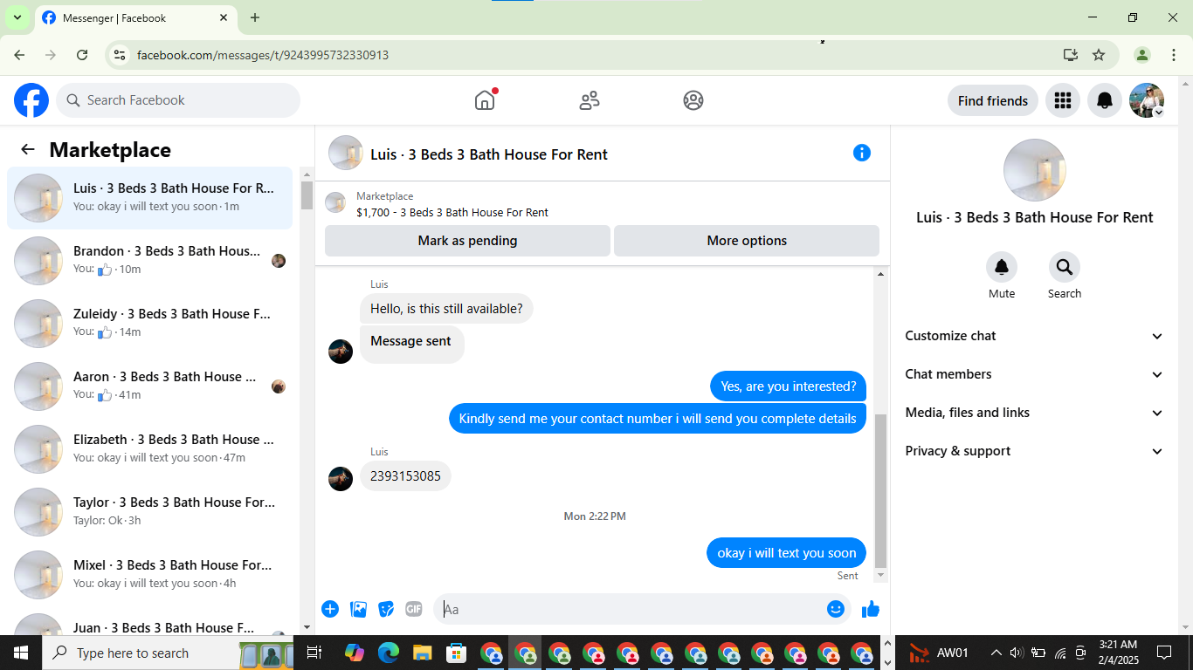Screen dimensions: 1193x670
Task: Open Zuleidy's conversation in the list
Action: tap(149, 324)
